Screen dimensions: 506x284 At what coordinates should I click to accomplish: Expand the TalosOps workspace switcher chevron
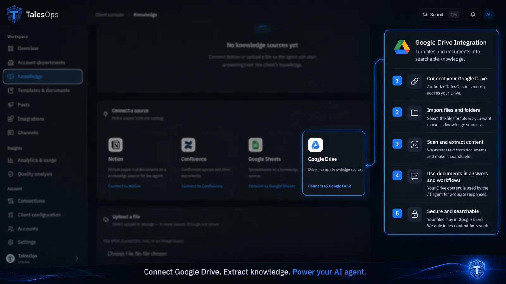point(77,258)
